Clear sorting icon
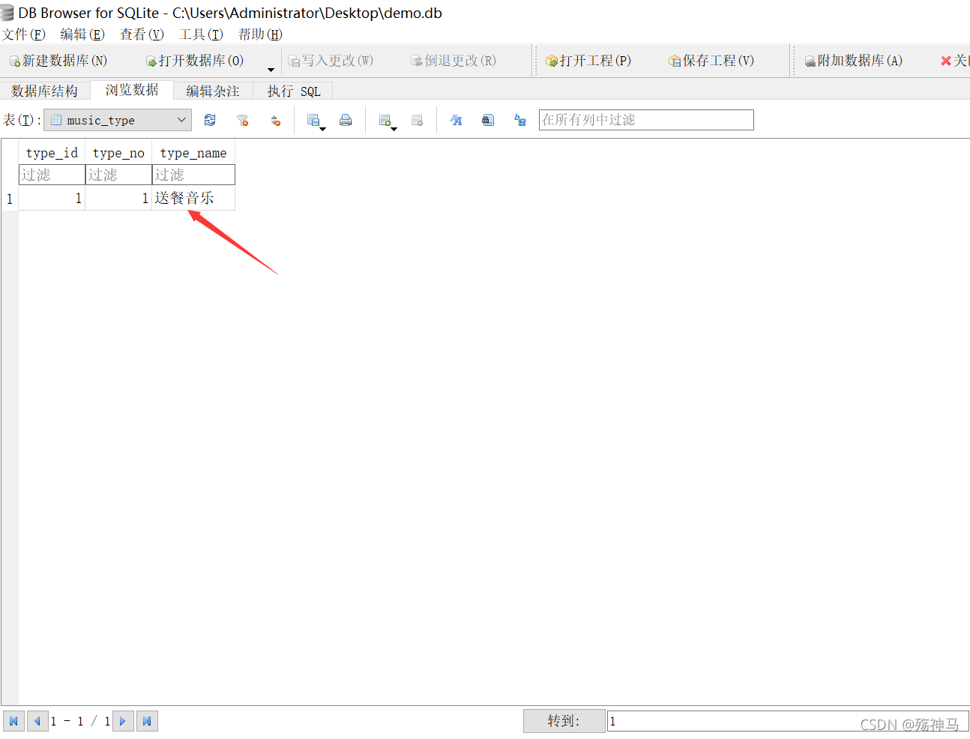The width and height of the screenshot is (970, 739). tap(275, 120)
